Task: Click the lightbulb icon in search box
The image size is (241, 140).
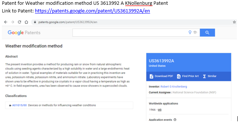Action: (190, 32)
